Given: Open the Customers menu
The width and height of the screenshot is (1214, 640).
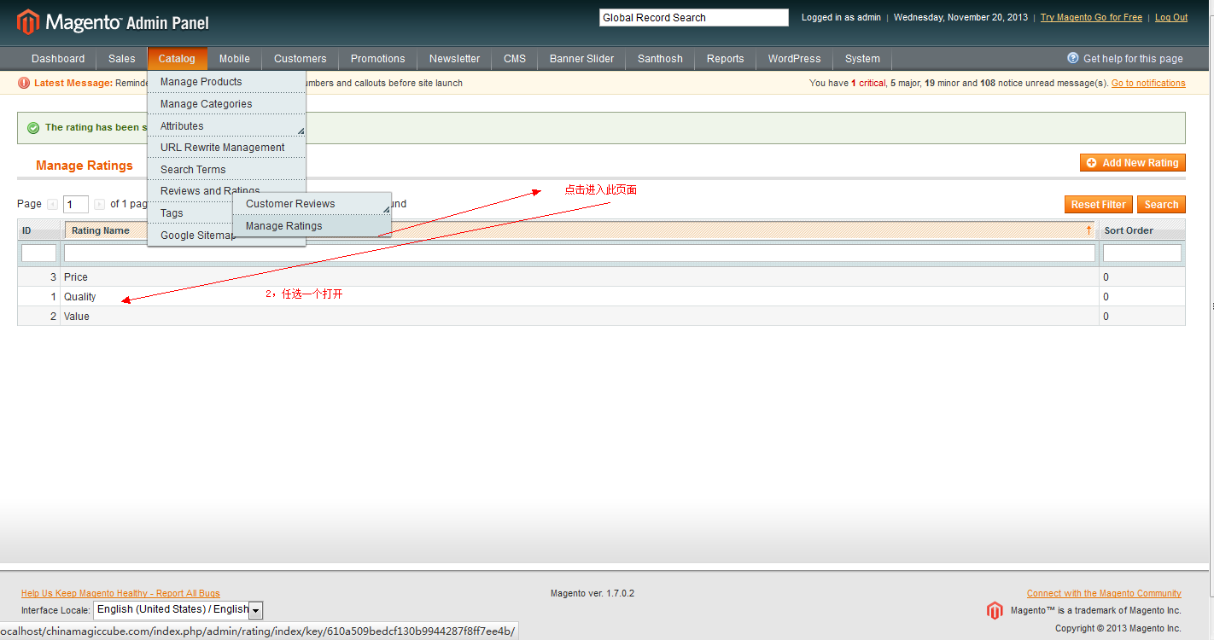Looking at the screenshot, I should (301, 59).
